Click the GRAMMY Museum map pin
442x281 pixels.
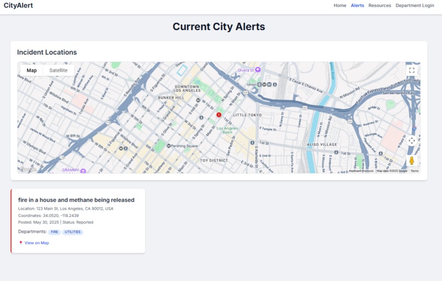[x=83, y=171]
